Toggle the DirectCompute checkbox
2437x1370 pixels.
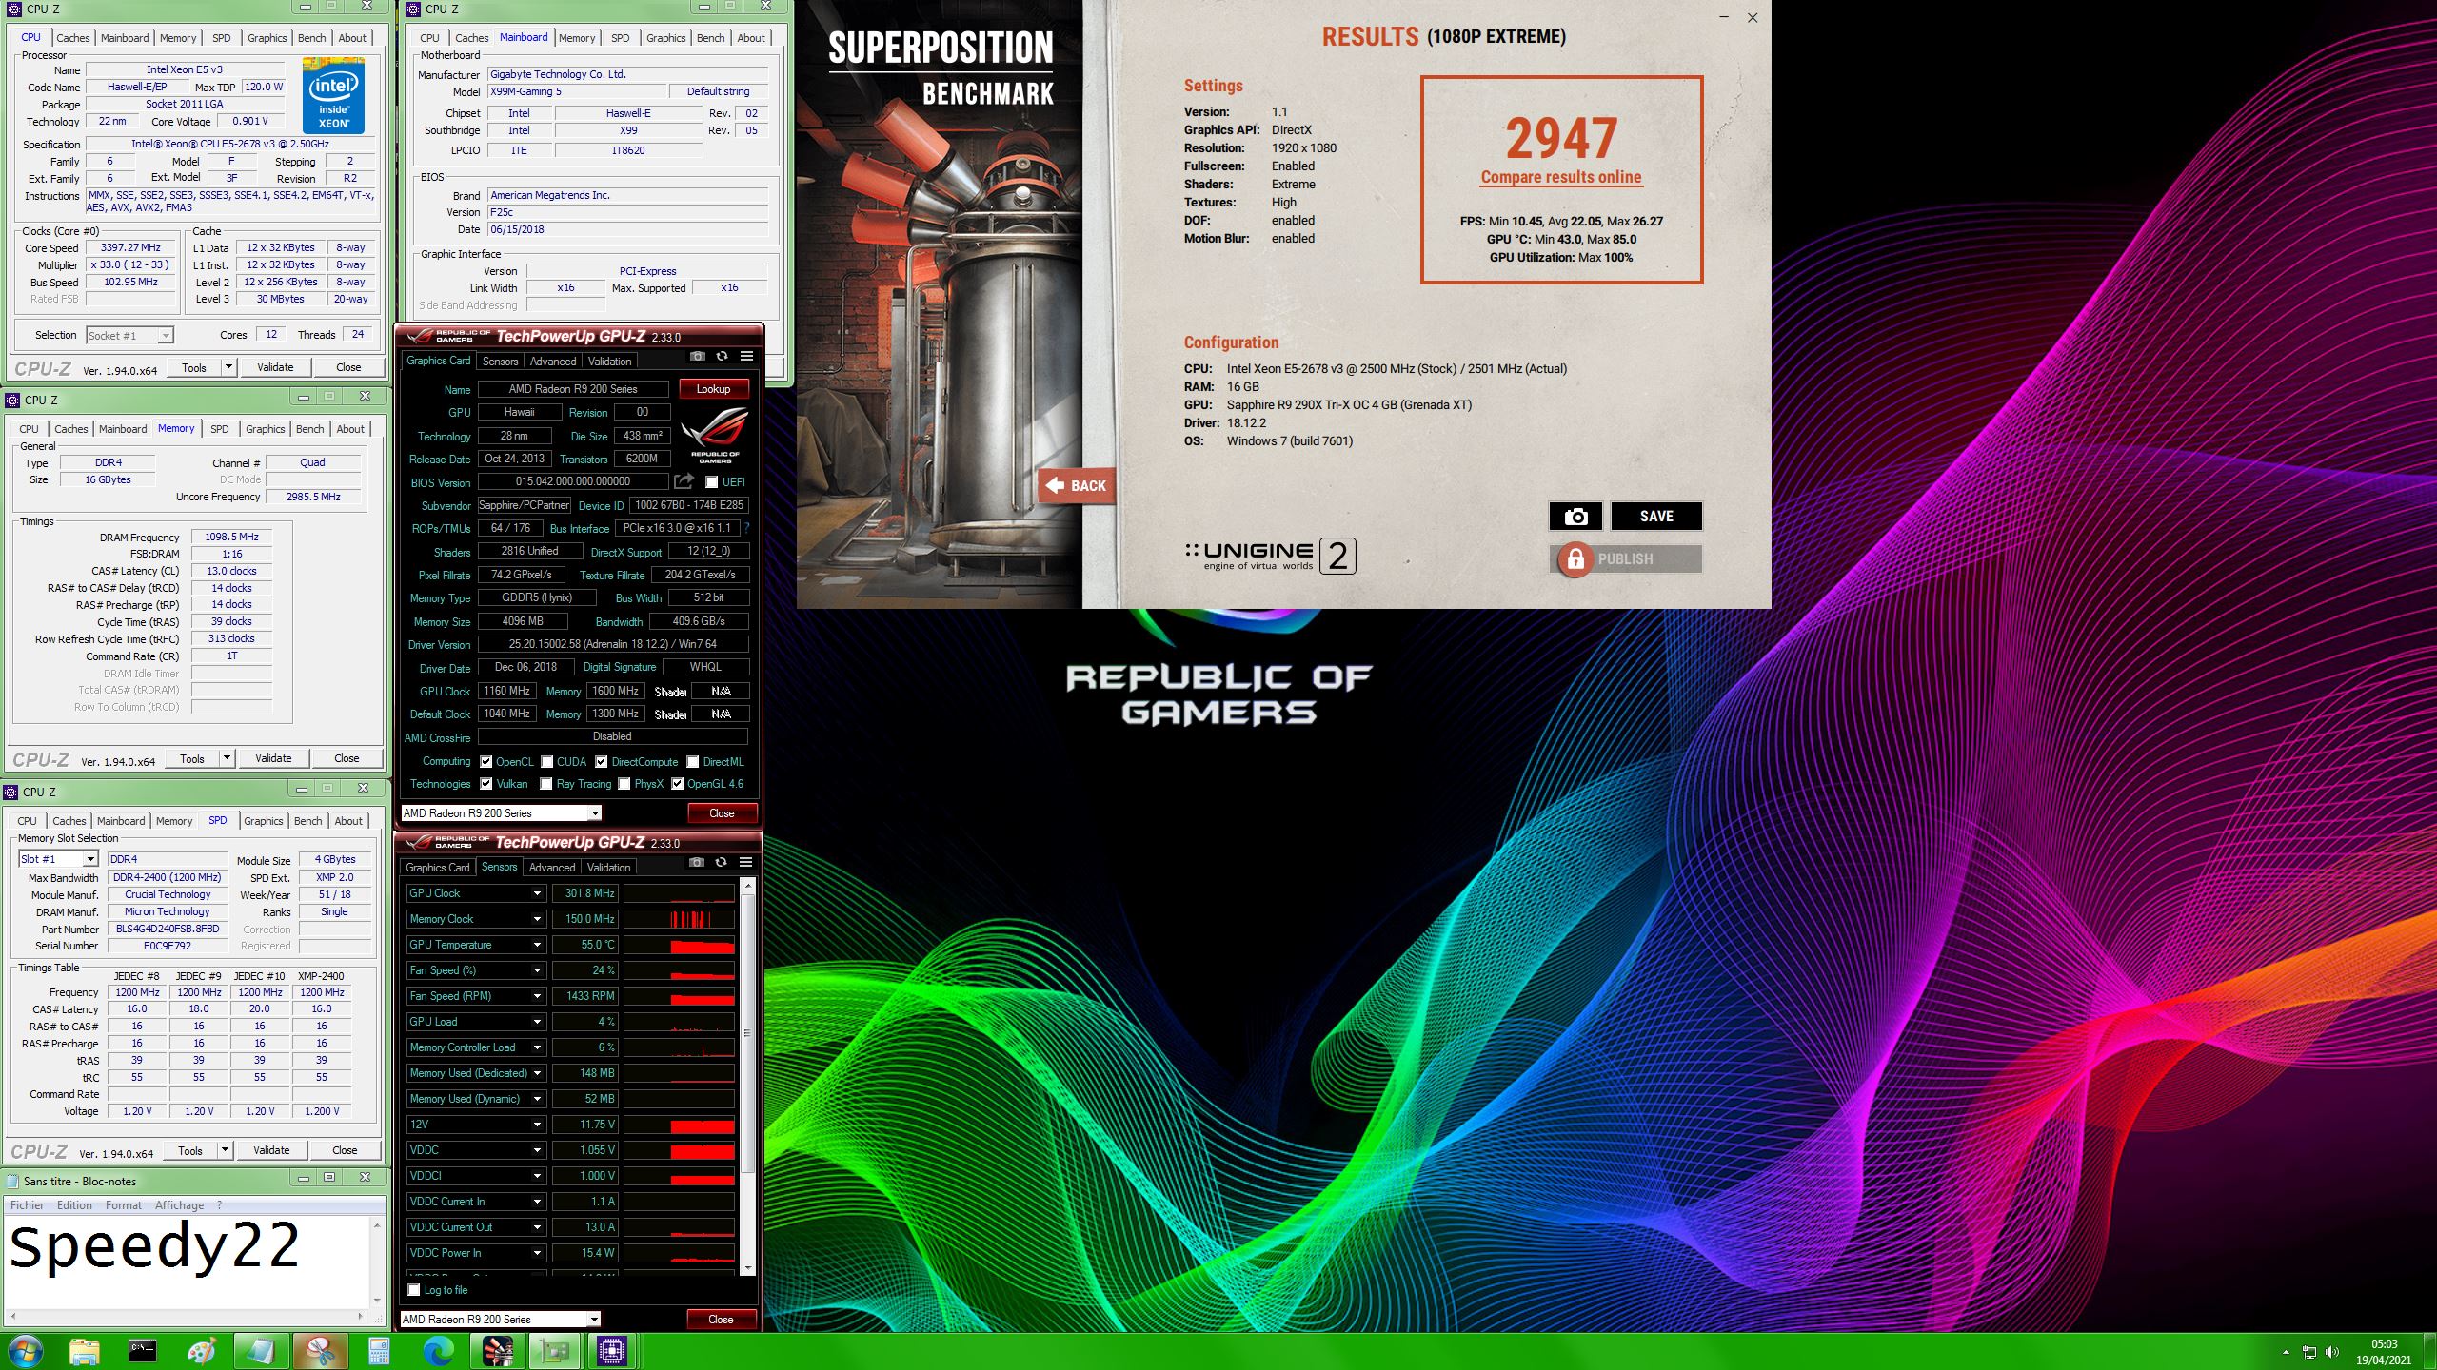coord(601,762)
